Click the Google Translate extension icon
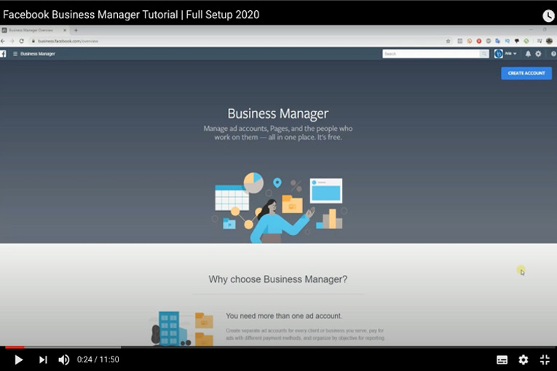557x371 pixels. coord(498,41)
